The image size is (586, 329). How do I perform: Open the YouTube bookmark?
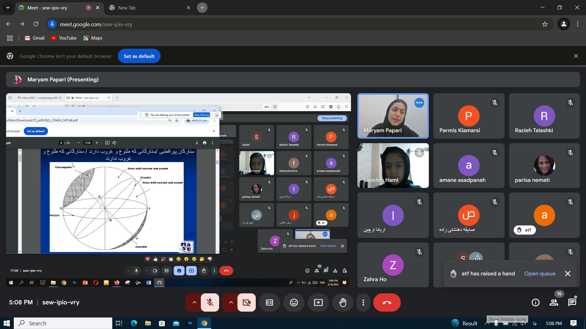coord(64,38)
